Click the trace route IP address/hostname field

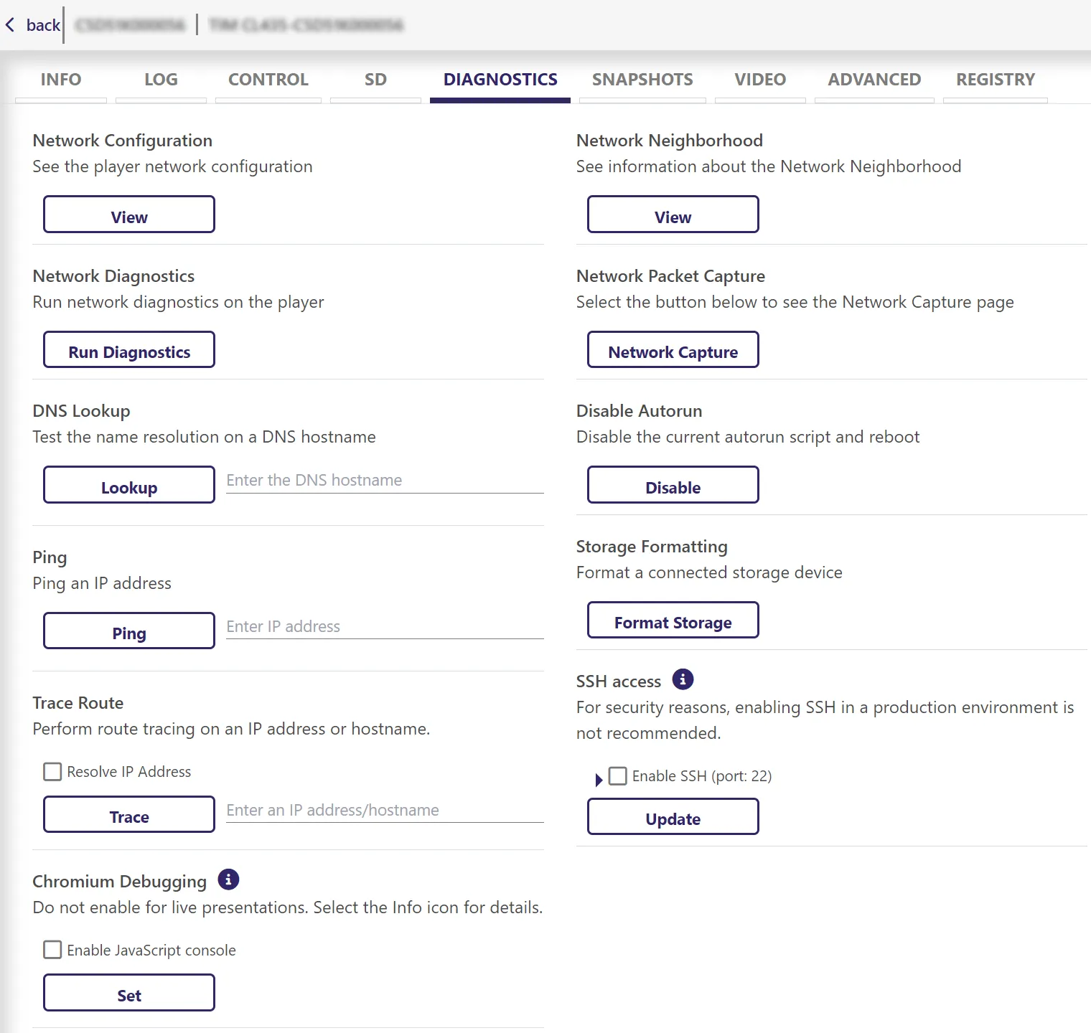(384, 811)
